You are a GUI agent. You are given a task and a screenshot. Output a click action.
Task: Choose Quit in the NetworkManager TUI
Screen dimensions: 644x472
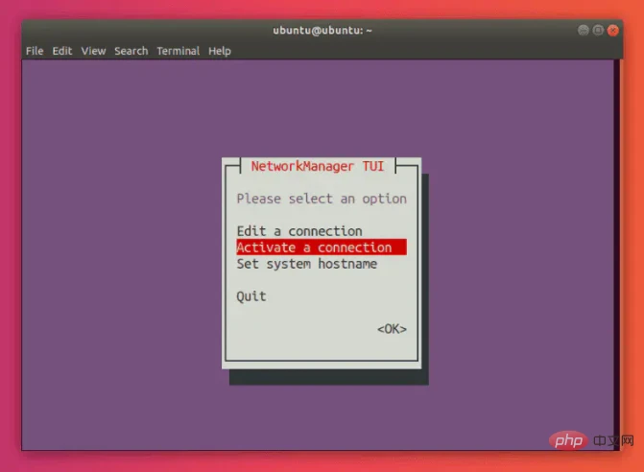coord(251,296)
